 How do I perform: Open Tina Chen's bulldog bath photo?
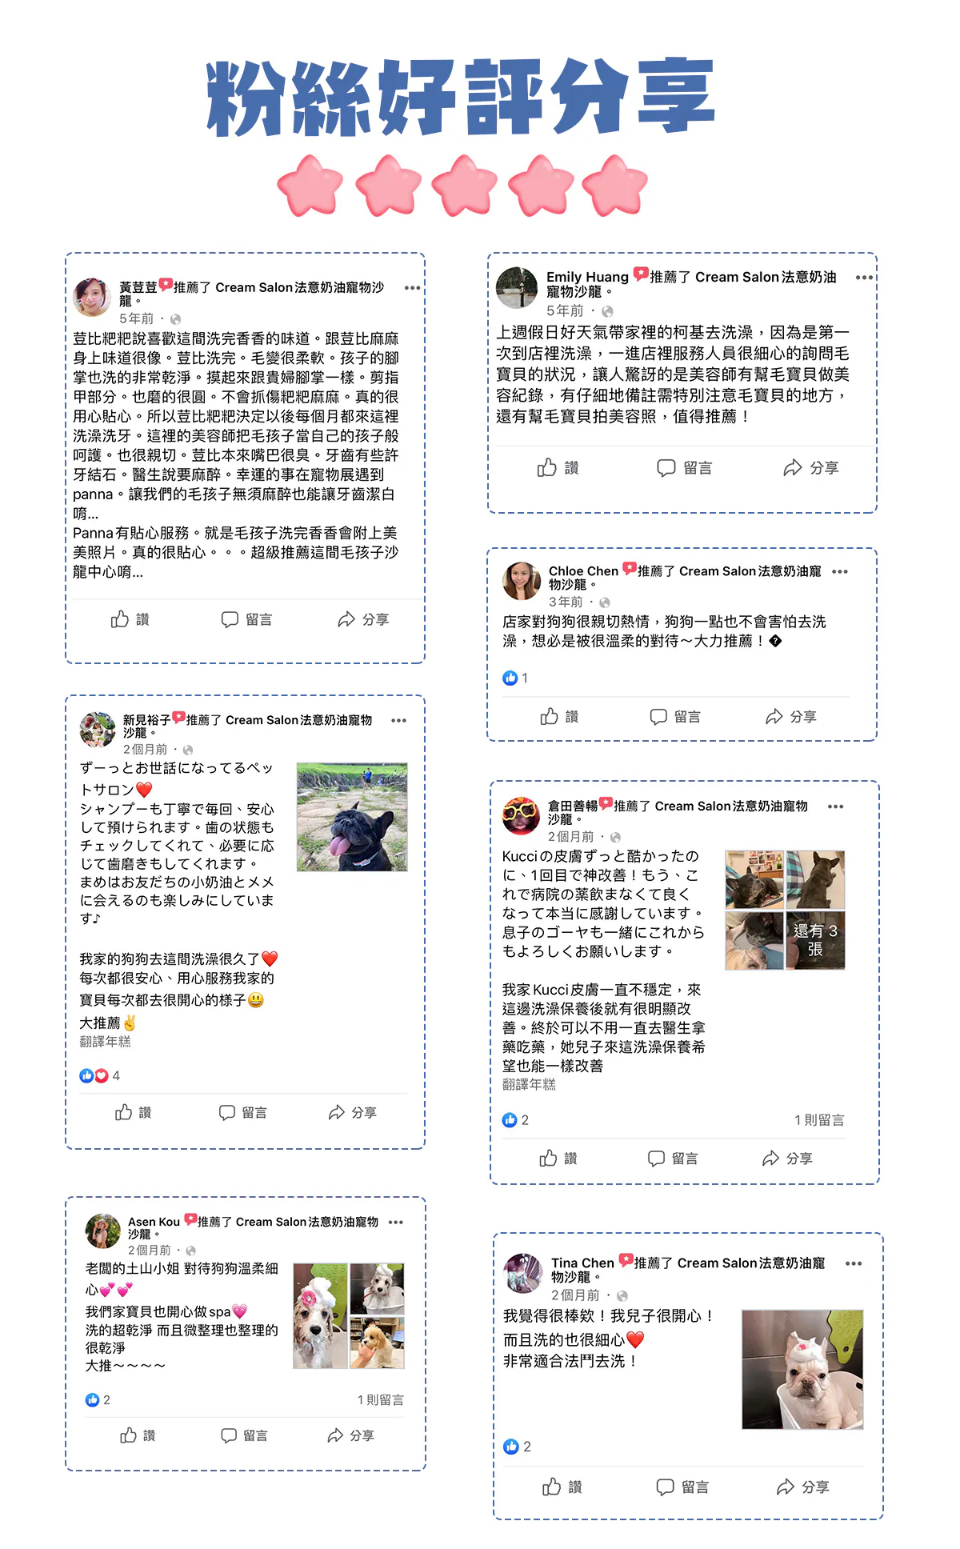(802, 1369)
